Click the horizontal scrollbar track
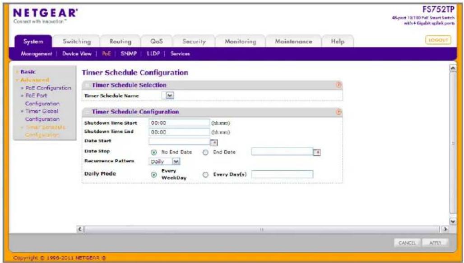Screen dimensions: 464x263 pyautogui.click(x=262, y=229)
